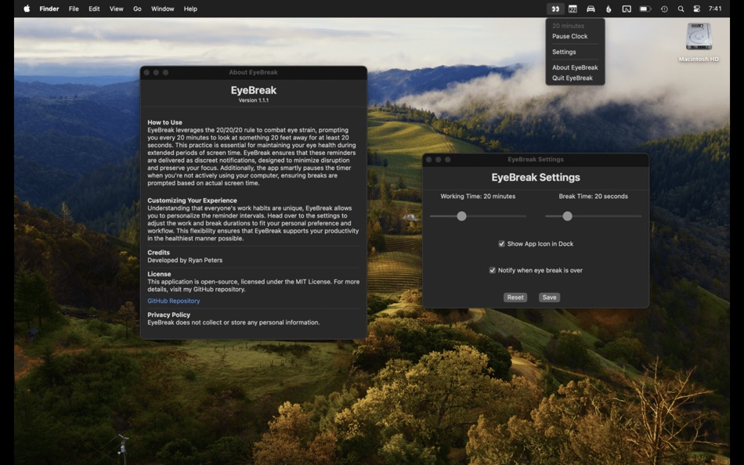
Task: Open the Finder menu
Action: pos(49,9)
